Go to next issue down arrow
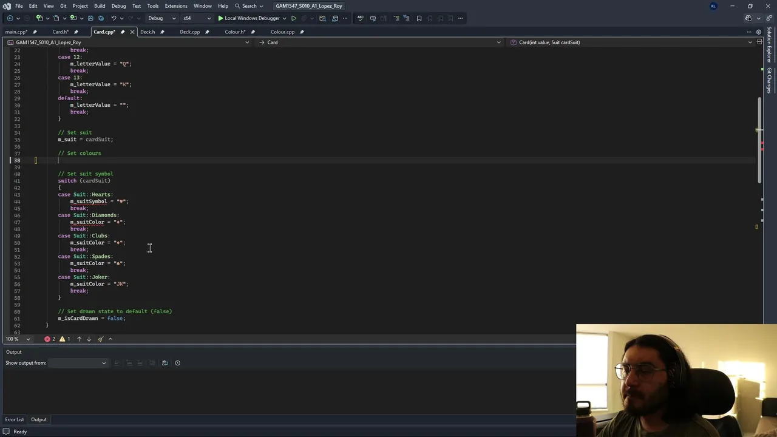 [x=89, y=339]
